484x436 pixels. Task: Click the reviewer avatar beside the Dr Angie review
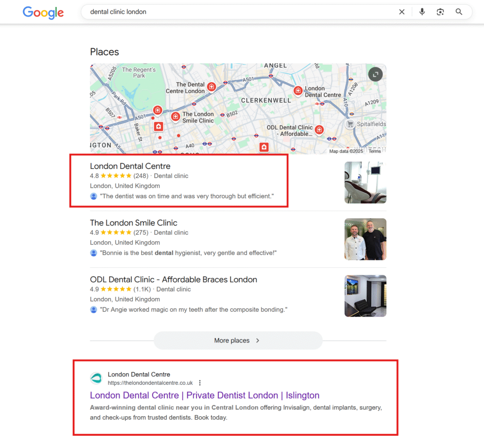coord(94,309)
